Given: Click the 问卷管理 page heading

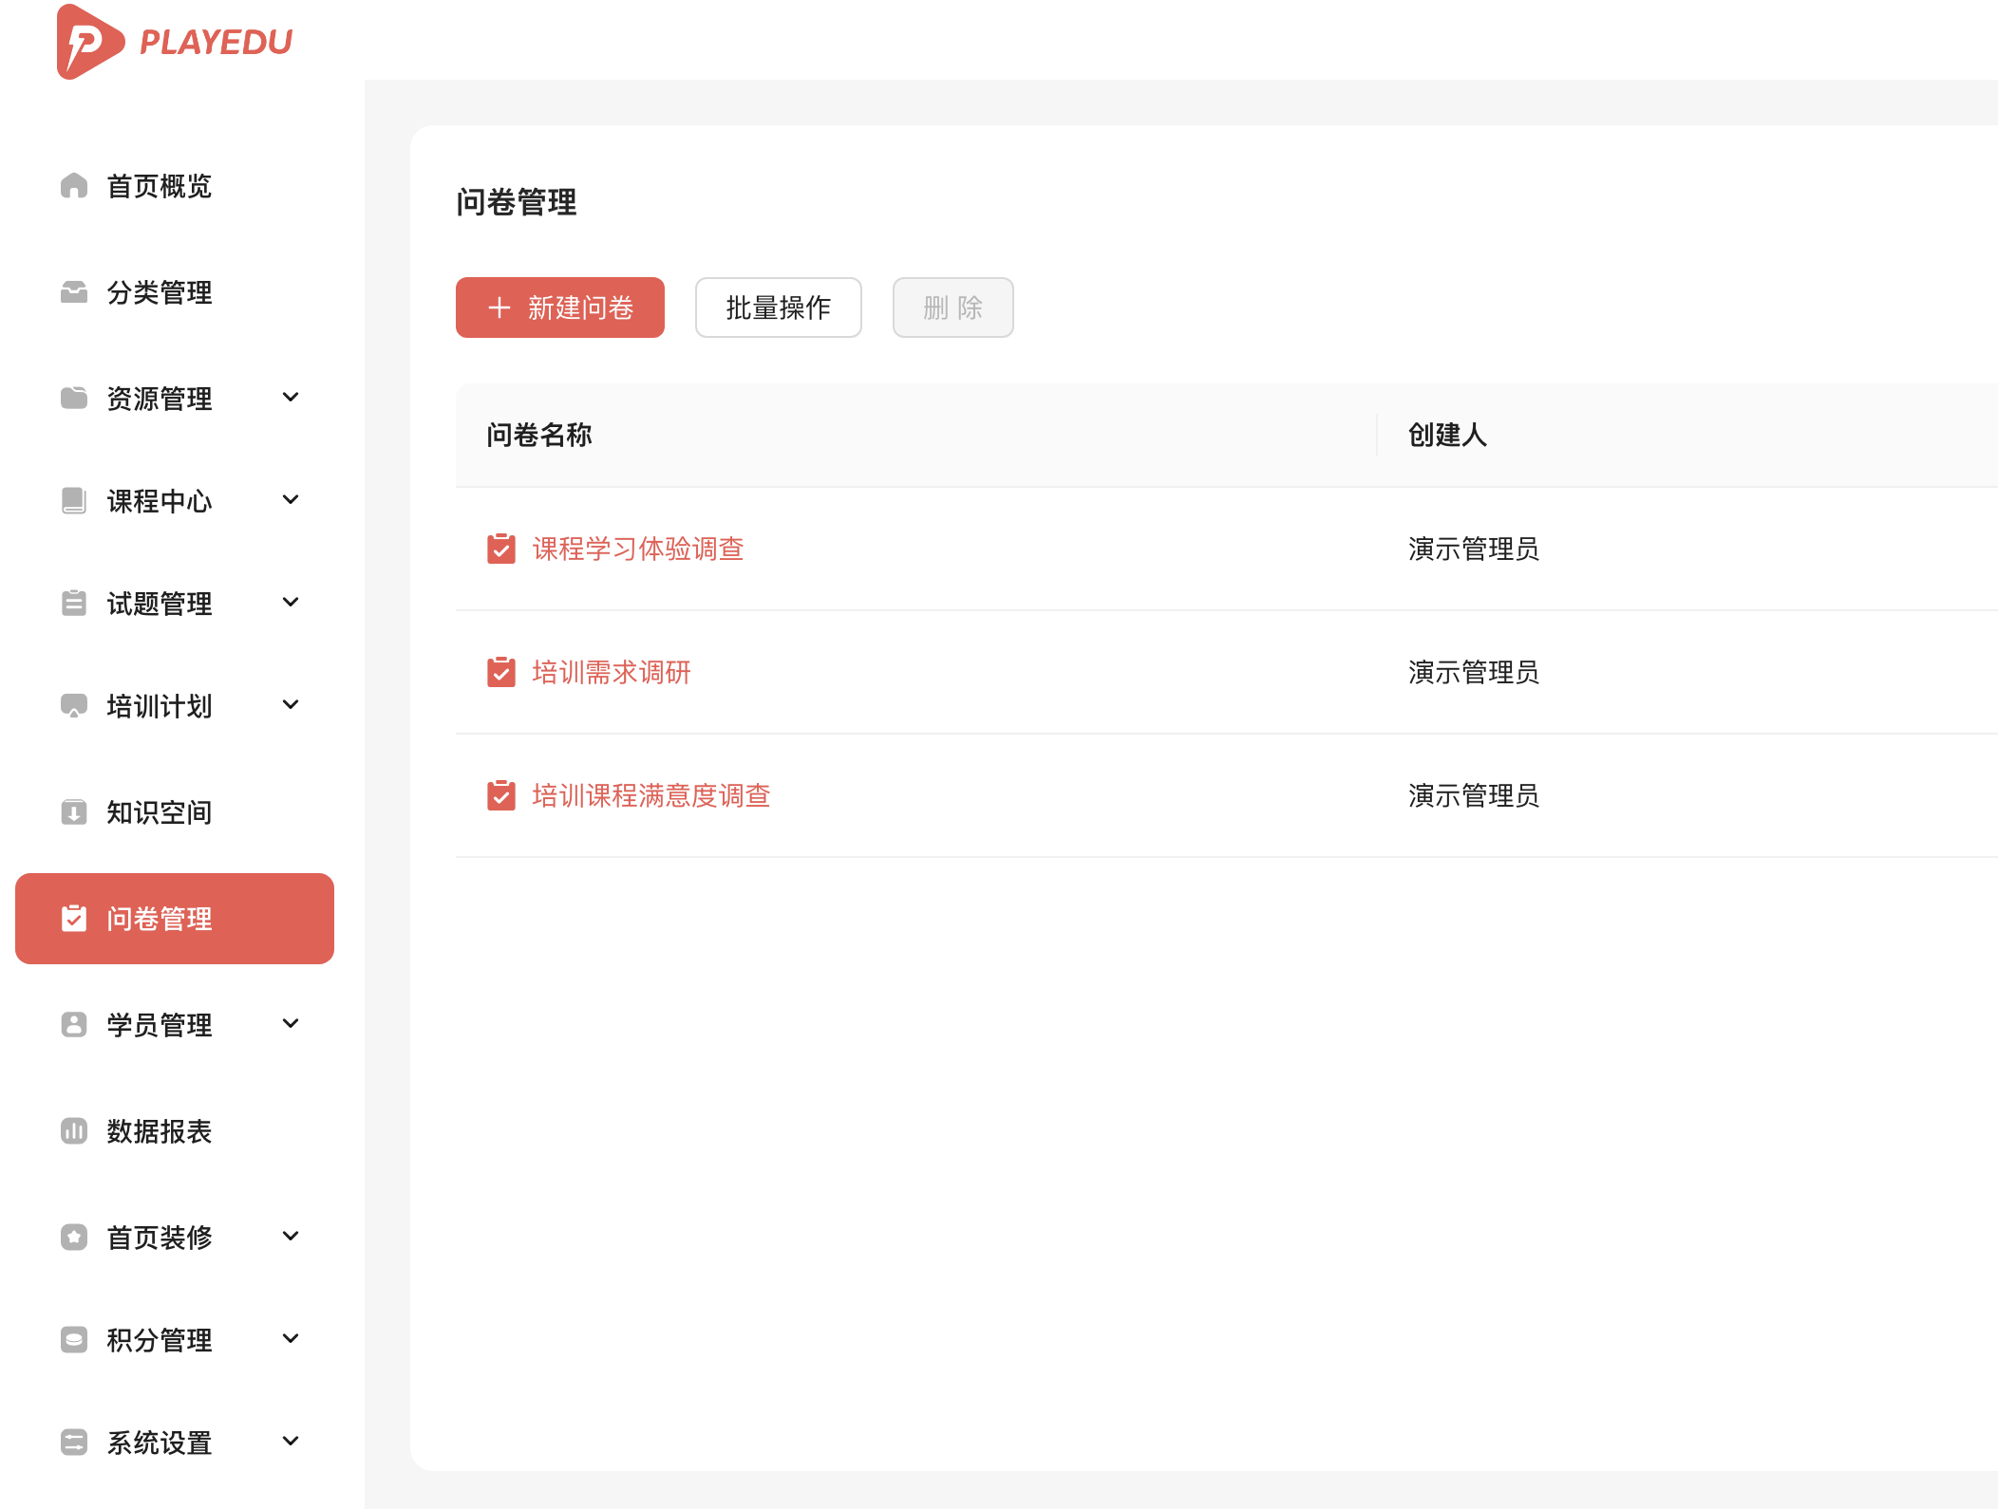Looking at the screenshot, I should pyautogui.click(x=517, y=202).
